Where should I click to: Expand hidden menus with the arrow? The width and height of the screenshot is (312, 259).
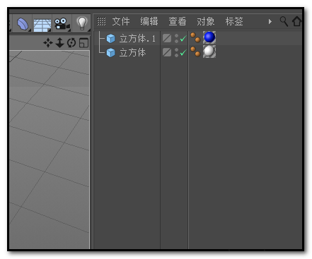click(270, 22)
